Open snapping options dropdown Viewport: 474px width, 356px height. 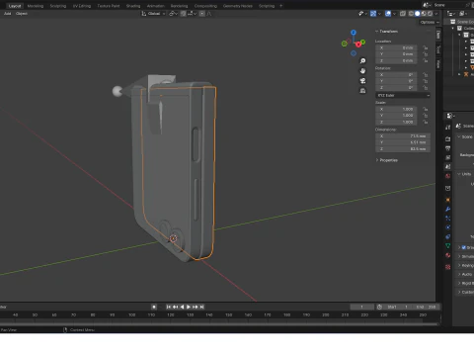(192, 14)
